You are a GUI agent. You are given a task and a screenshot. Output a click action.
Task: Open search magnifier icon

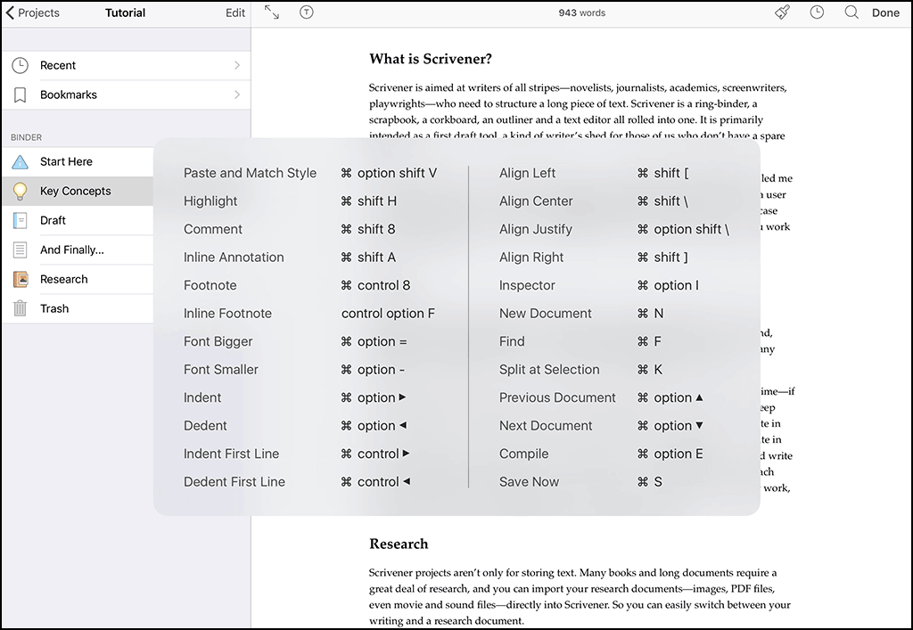pos(851,12)
